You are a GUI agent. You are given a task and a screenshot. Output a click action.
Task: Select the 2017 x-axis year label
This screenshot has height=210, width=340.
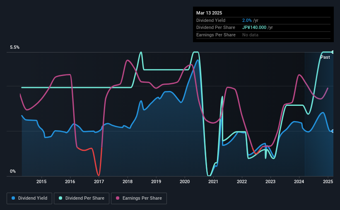99,181
